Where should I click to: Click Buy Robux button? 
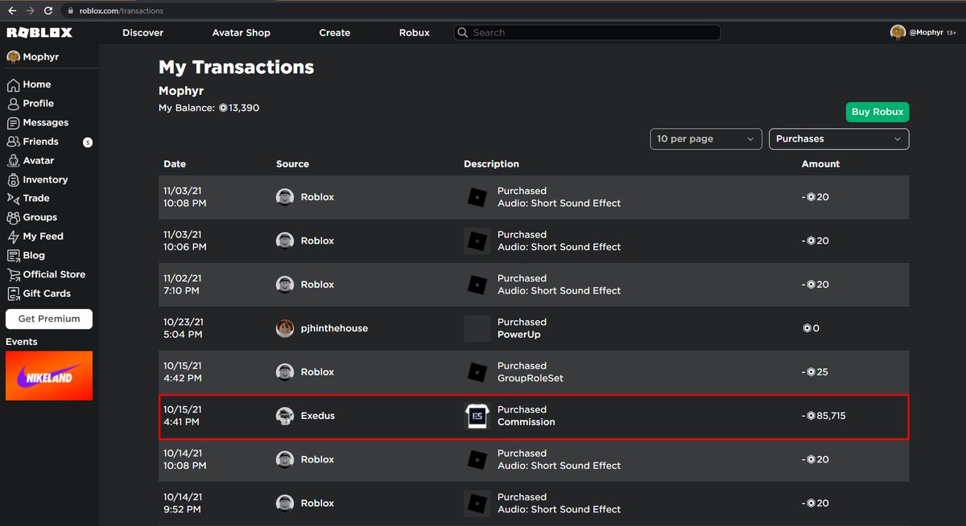(877, 112)
